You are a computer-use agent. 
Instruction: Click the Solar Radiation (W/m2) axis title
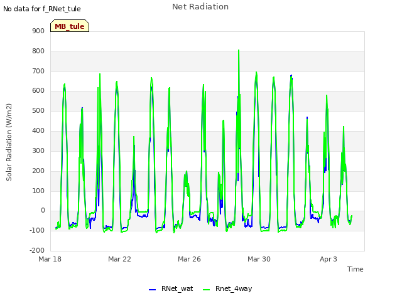tap(9, 142)
